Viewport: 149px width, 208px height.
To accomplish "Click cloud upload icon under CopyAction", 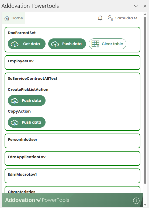I will pyautogui.click(x=15, y=123).
